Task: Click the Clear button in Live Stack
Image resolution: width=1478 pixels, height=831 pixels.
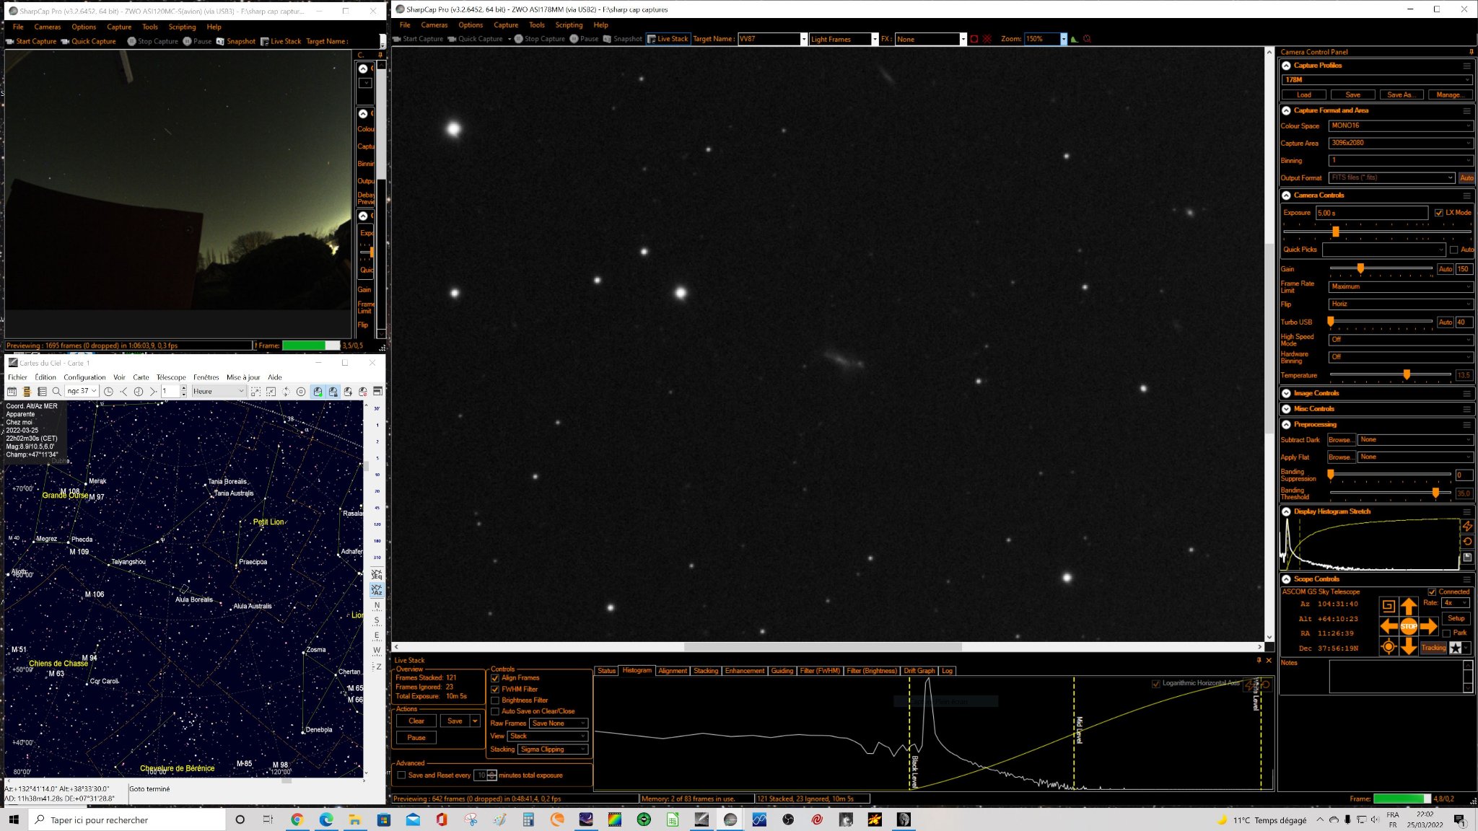Action: (x=416, y=721)
